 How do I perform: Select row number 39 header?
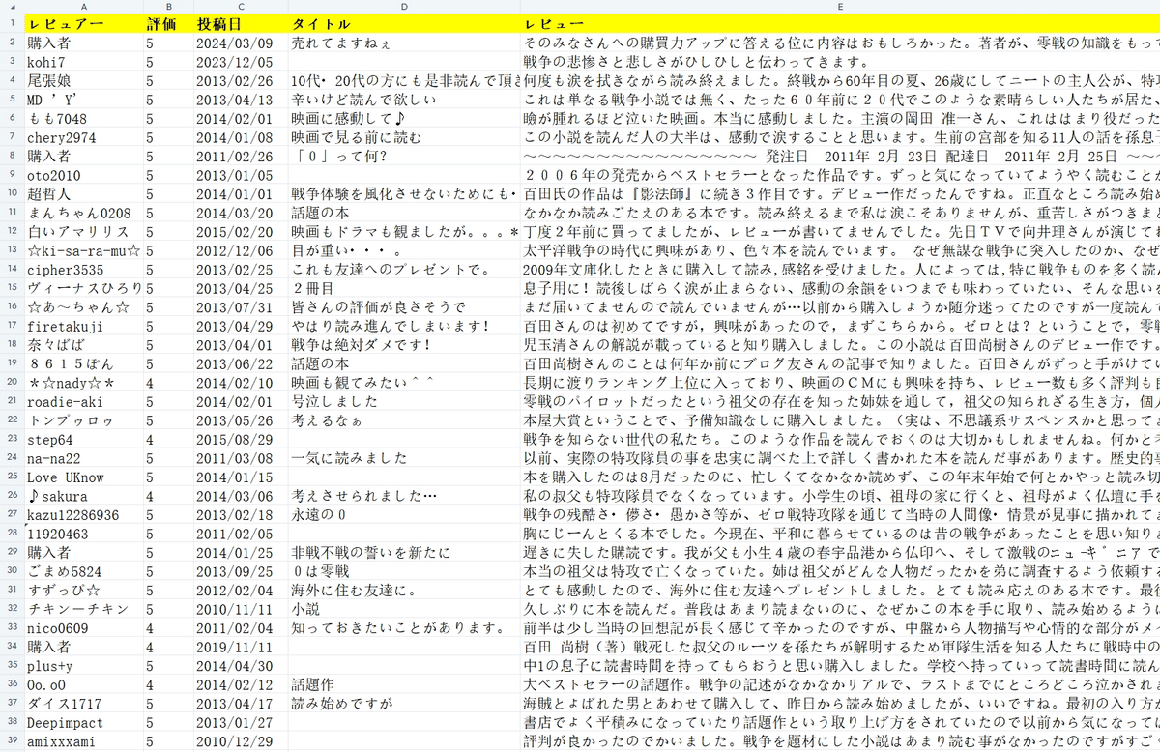(12, 739)
